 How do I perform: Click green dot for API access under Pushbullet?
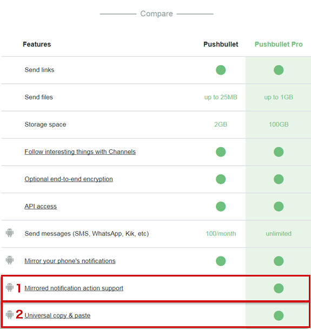221,206
